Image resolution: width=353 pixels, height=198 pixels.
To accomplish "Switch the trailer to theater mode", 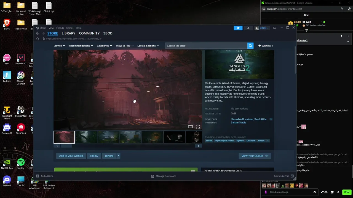I will coord(190,127).
